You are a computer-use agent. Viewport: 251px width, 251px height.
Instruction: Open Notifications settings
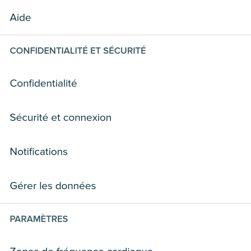(x=38, y=151)
